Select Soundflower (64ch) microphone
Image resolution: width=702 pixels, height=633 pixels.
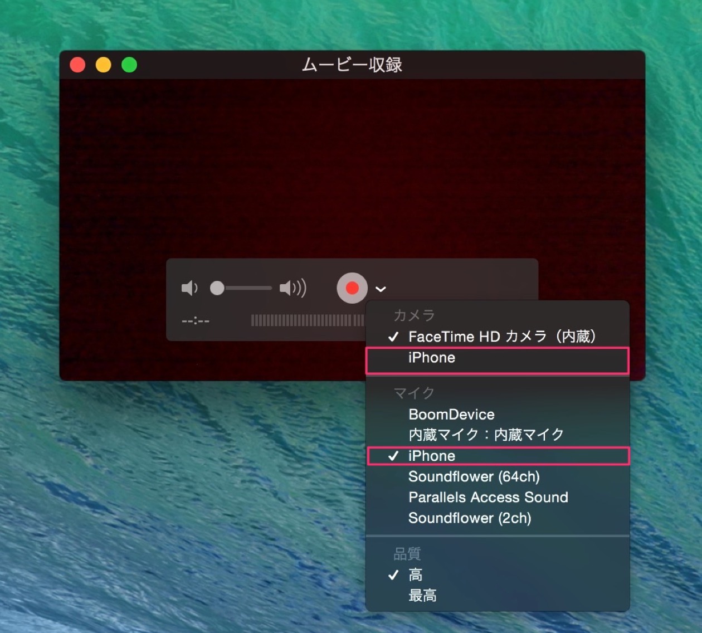pyautogui.click(x=498, y=477)
